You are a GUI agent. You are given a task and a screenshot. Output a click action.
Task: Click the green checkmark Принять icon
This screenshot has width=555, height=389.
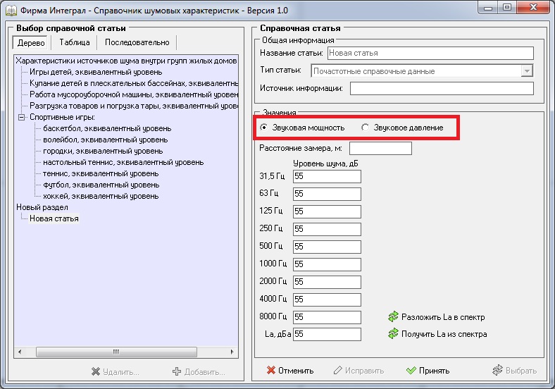[x=411, y=371]
